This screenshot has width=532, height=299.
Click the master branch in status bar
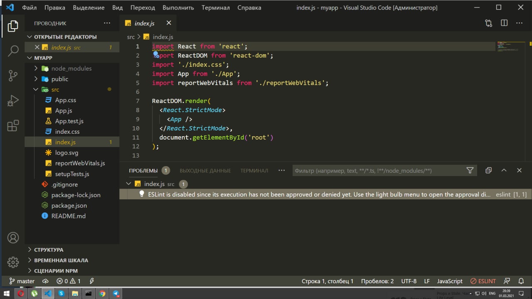22,281
